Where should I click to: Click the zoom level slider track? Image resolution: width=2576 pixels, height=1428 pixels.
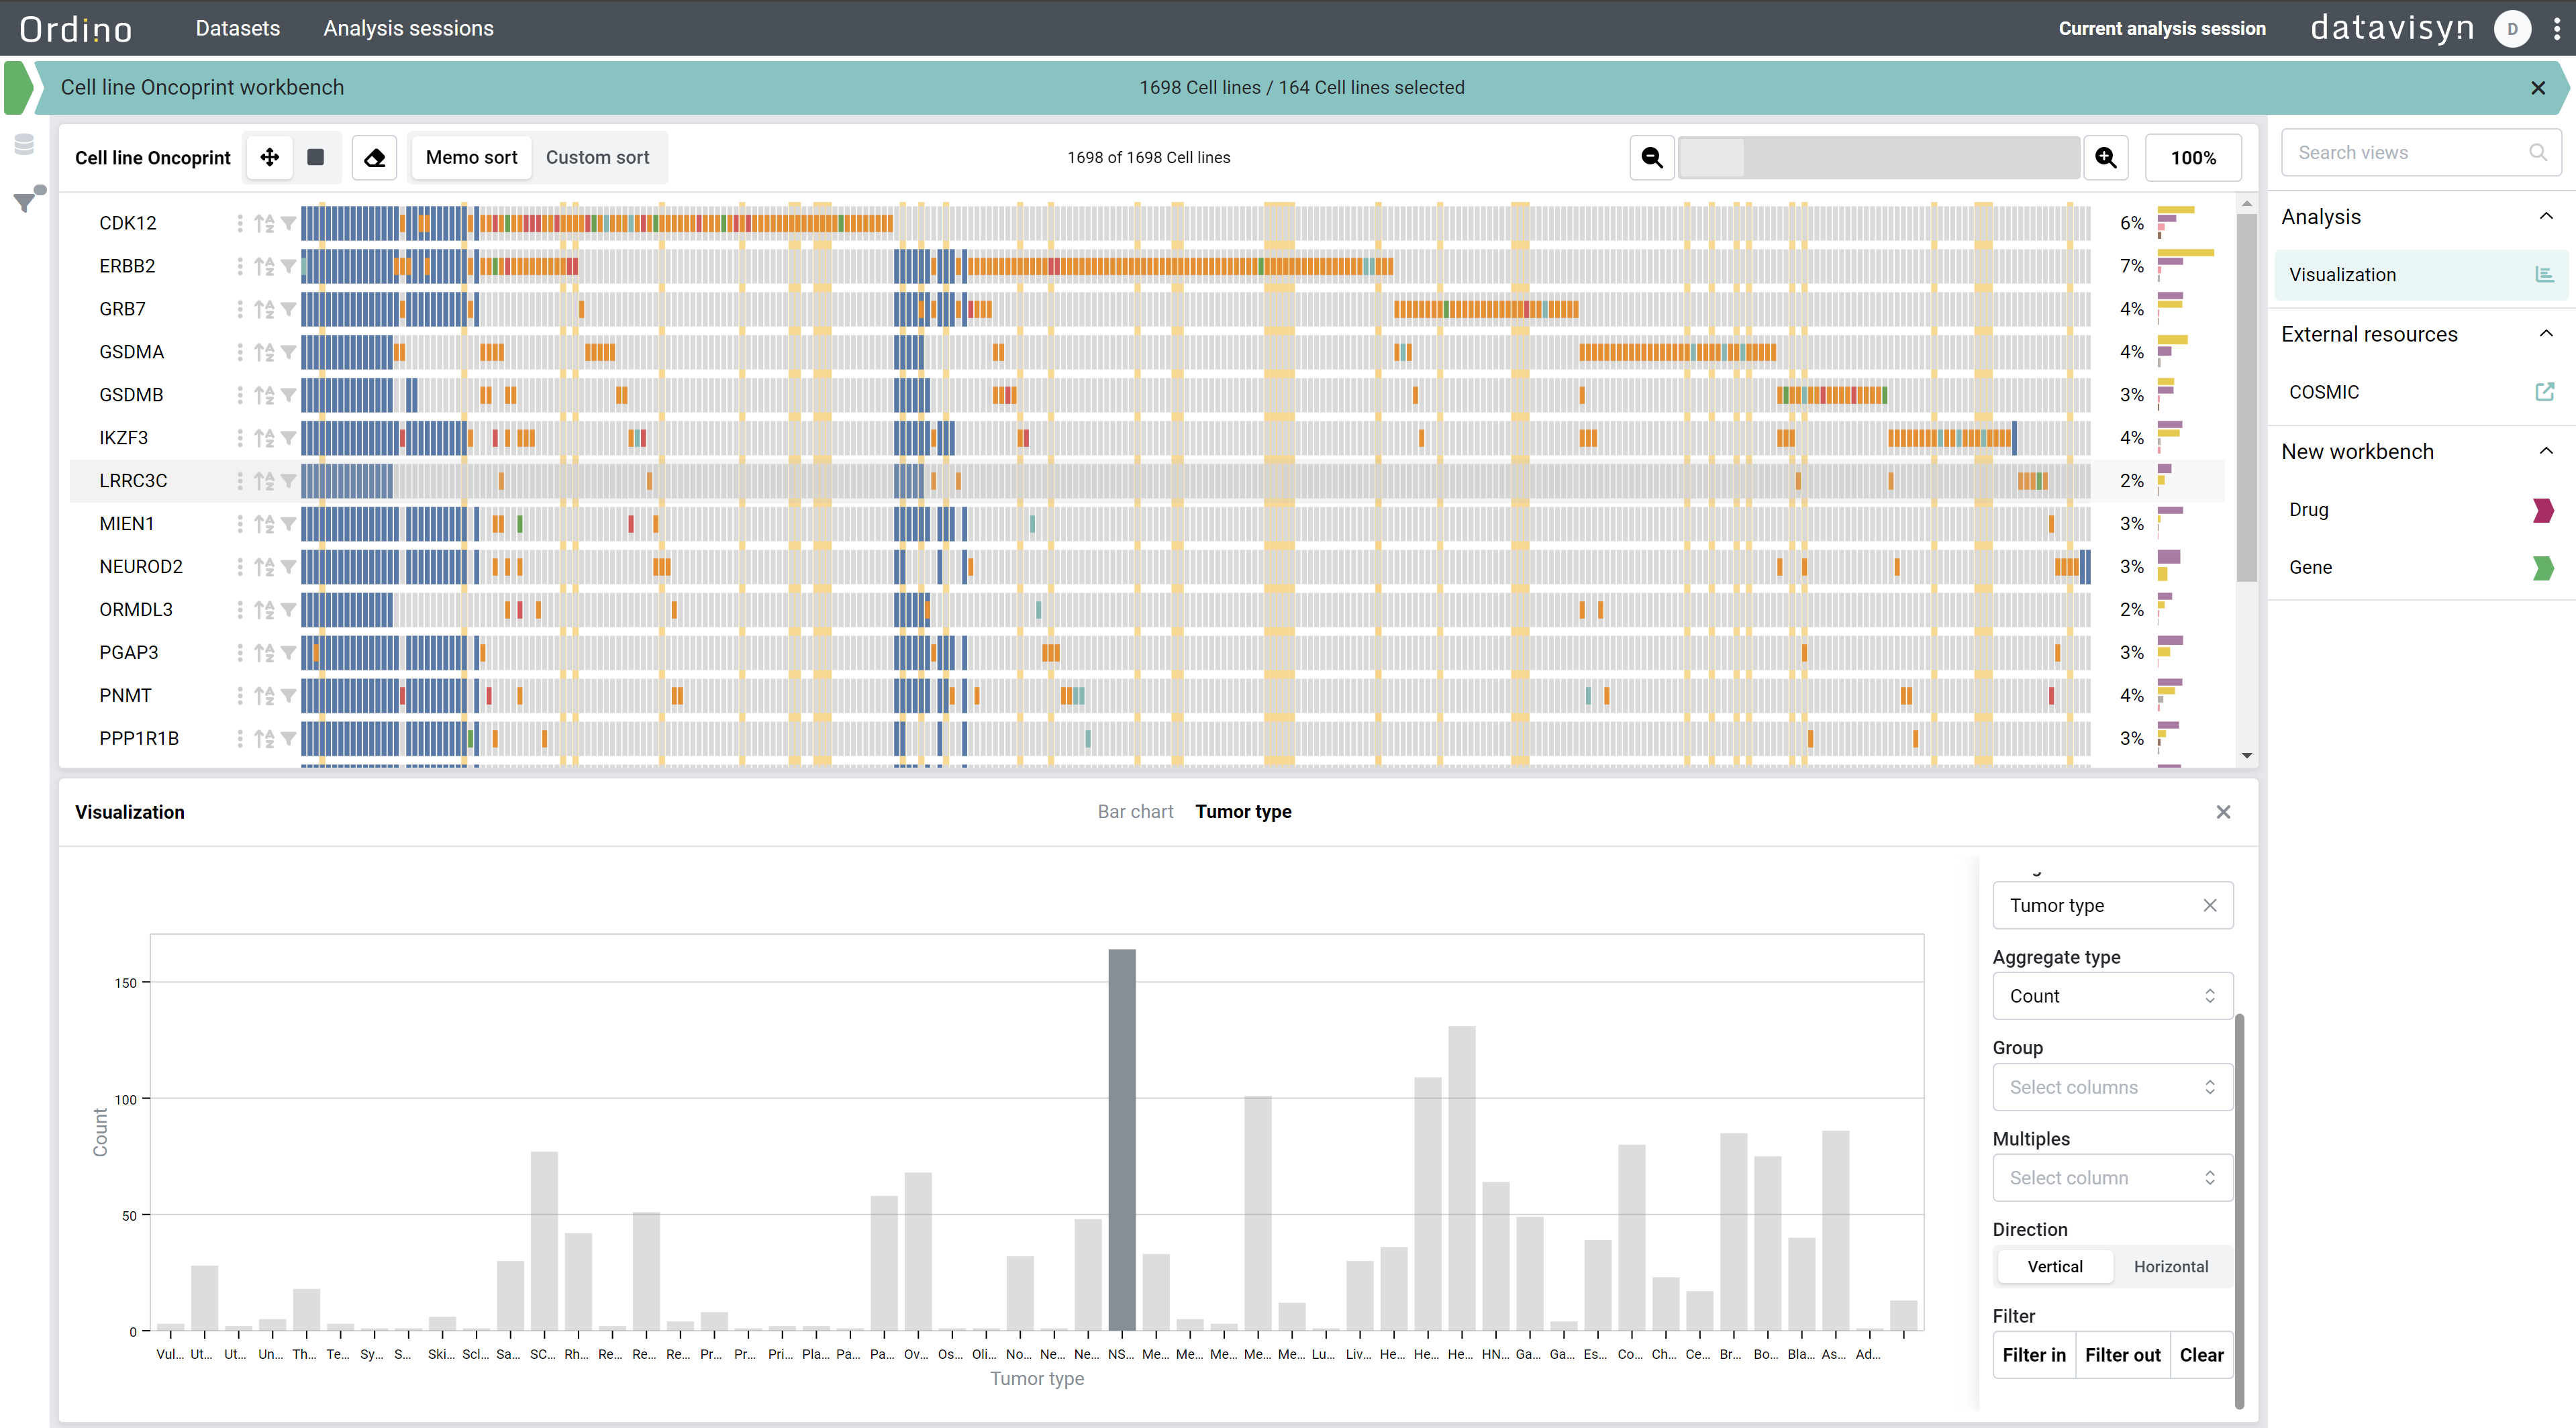1878,158
